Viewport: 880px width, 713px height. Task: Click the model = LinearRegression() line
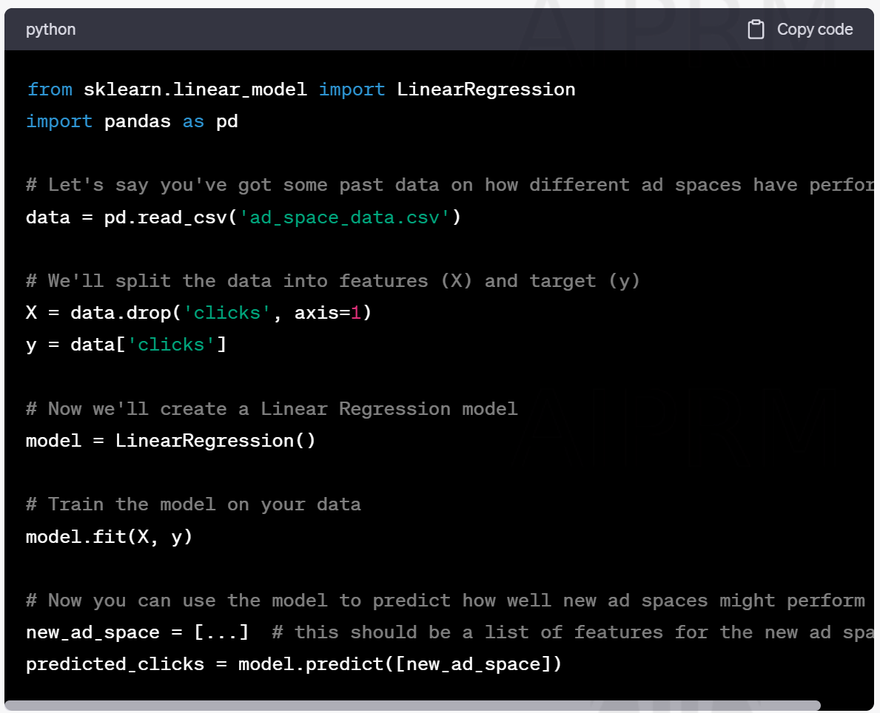(170, 441)
